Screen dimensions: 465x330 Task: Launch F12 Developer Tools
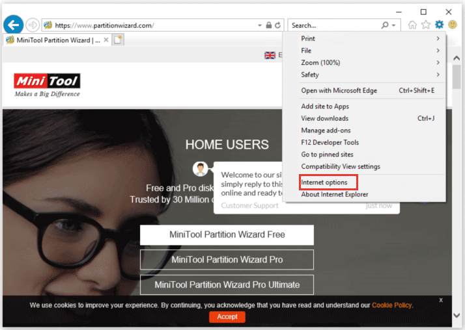coord(364,142)
